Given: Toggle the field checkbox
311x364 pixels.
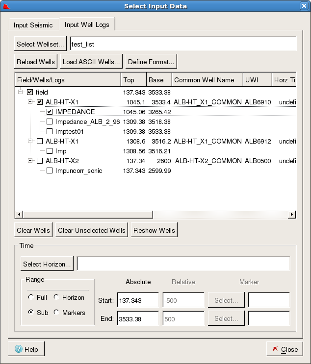Looking at the screenshot, I should tap(30, 92).
